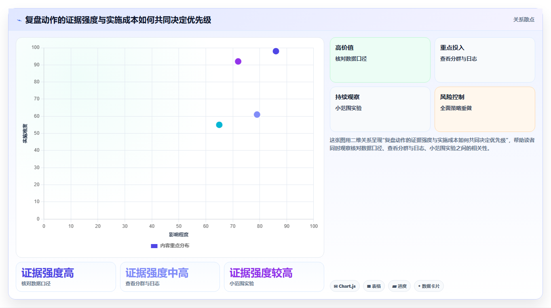Image resolution: width=551 pixels, height=308 pixels.
Task: Click the Chart.js tag
Action: (345, 286)
